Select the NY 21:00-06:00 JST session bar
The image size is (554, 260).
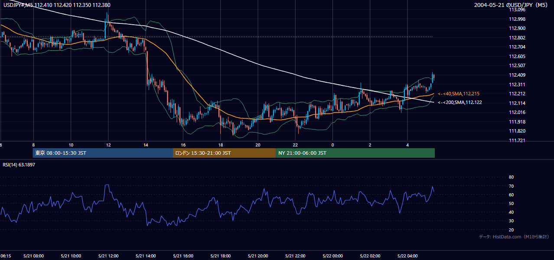(355, 153)
